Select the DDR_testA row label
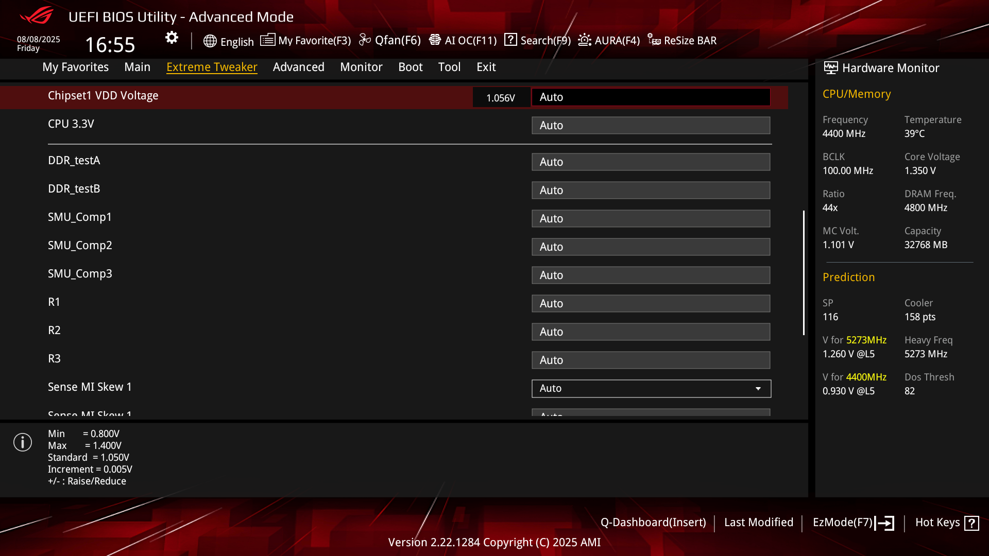 (x=74, y=161)
